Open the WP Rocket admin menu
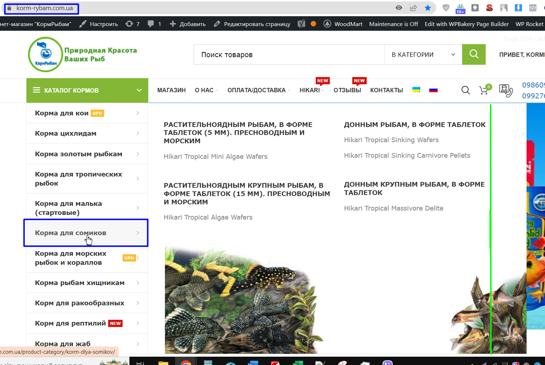This screenshot has width=545, height=365. tap(529, 24)
